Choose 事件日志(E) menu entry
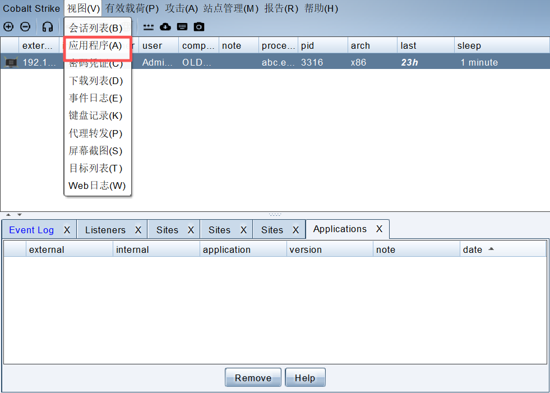Screen dimensions: 550x393 coord(98,98)
